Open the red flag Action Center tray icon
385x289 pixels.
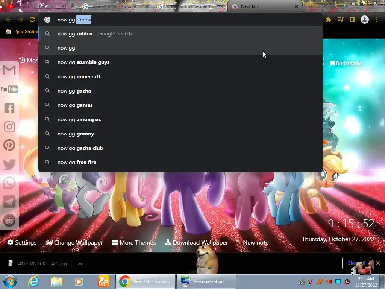pyautogui.click(x=329, y=281)
